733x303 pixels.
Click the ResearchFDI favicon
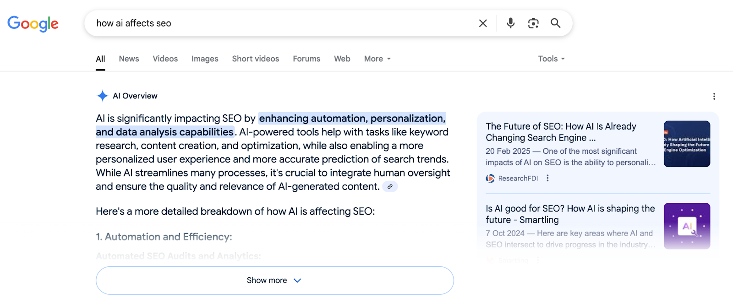pyautogui.click(x=490, y=179)
